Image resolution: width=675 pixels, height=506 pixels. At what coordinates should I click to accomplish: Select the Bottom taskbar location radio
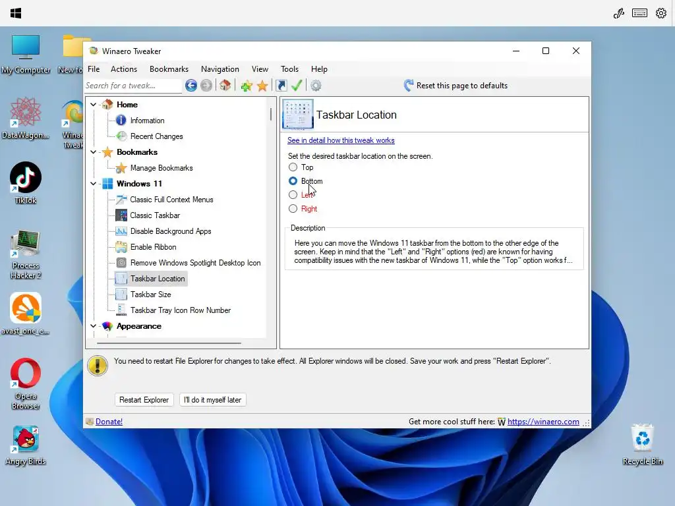(293, 181)
